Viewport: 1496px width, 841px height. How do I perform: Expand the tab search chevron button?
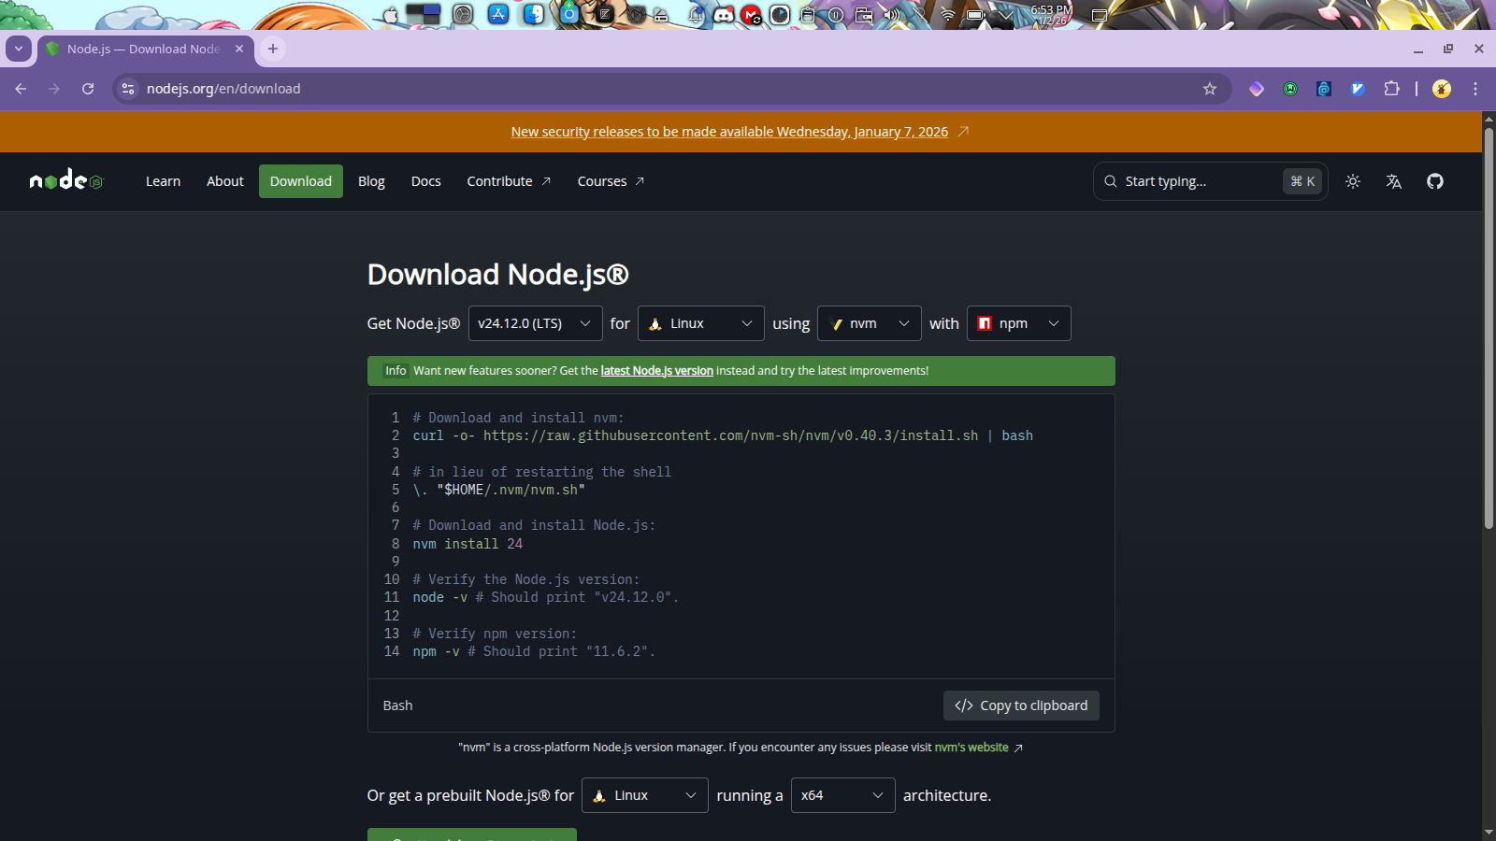[x=19, y=49]
